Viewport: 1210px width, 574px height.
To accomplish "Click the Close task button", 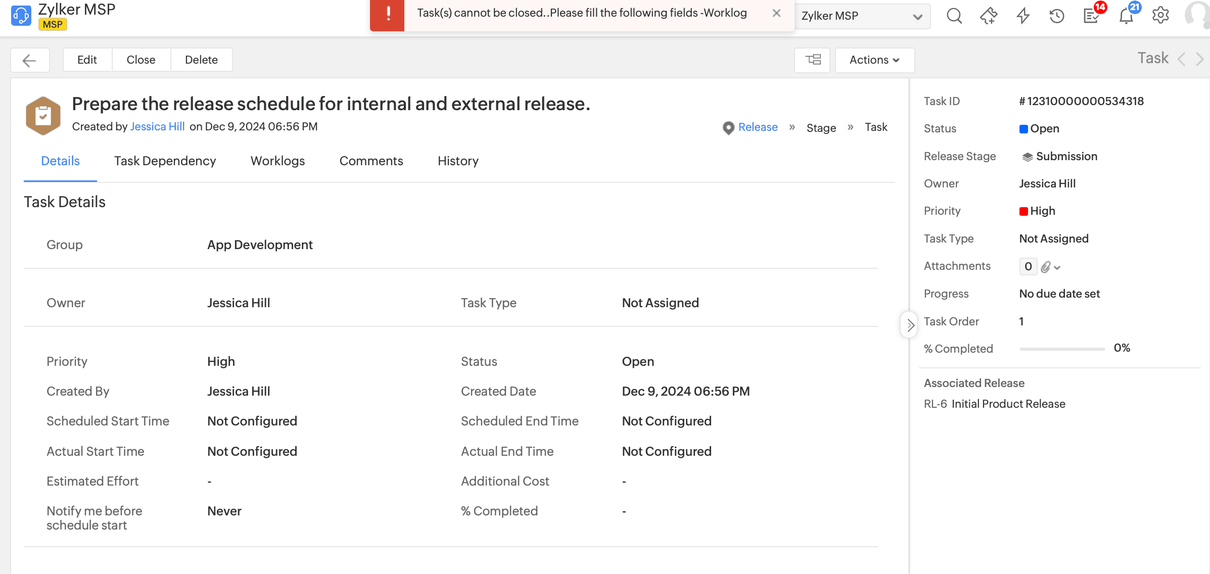I will [141, 60].
